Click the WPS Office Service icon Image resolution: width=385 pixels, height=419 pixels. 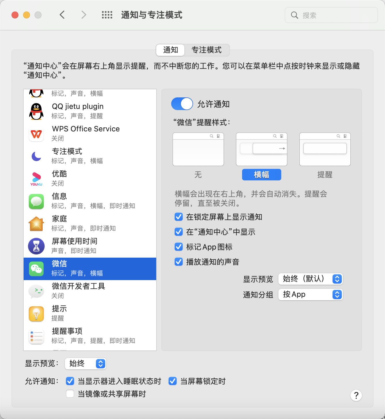[36, 134]
